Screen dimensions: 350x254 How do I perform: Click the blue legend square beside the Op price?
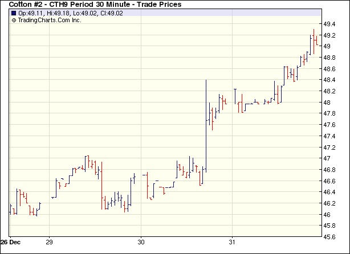pyautogui.click(x=14, y=13)
